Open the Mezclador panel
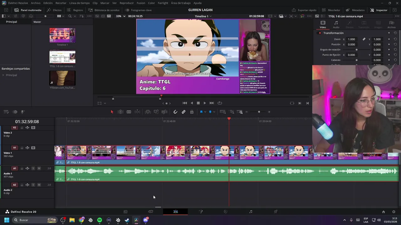This screenshot has height=225, width=401. pos(331,10)
